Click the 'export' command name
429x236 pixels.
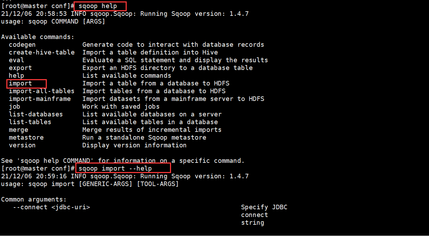point(20,68)
